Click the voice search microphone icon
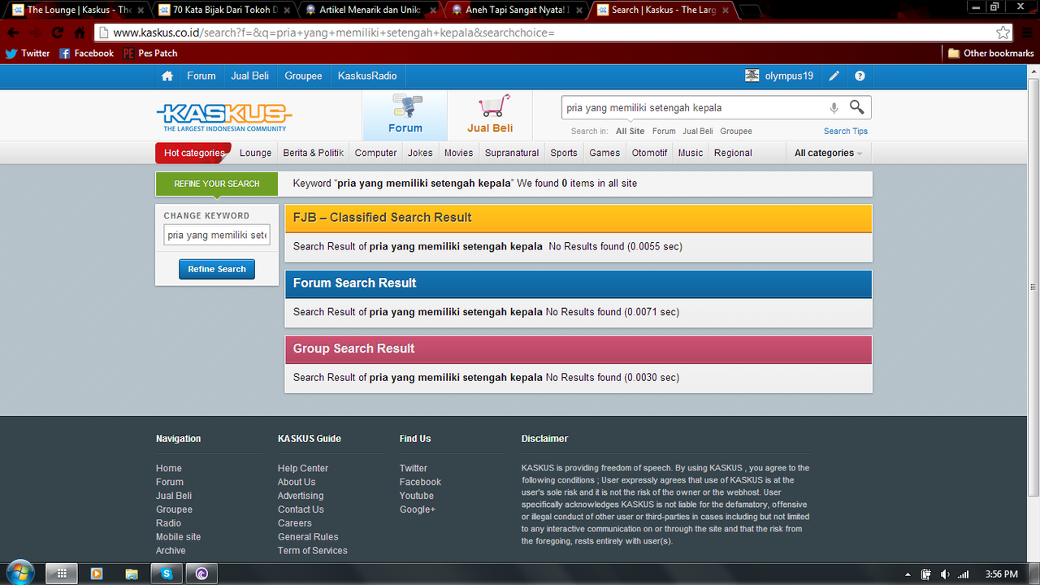 pos(834,108)
